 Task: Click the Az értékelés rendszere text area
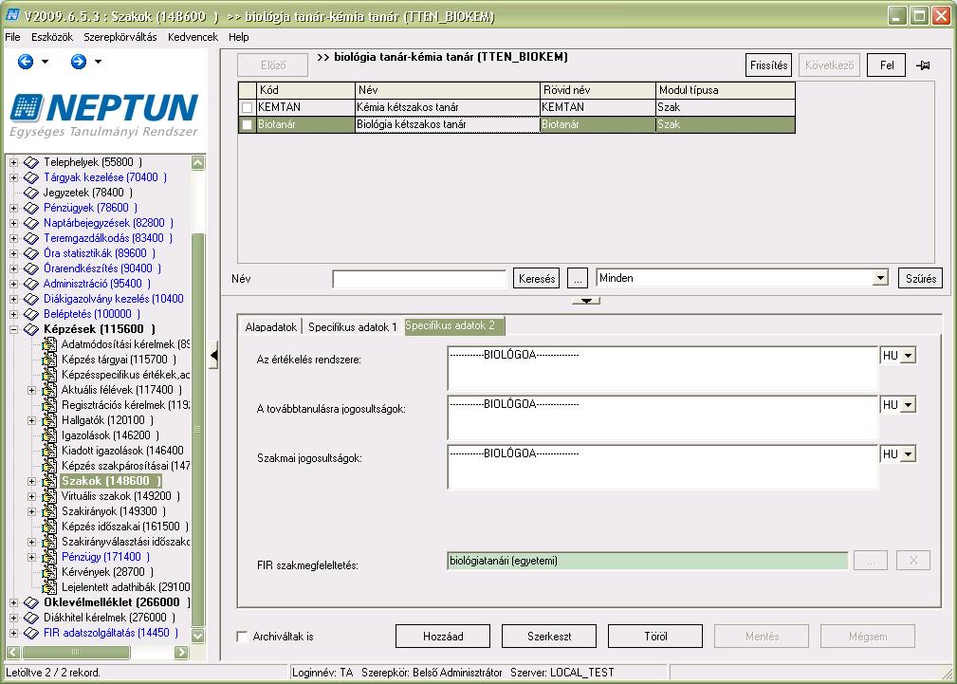(x=663, y=368)
